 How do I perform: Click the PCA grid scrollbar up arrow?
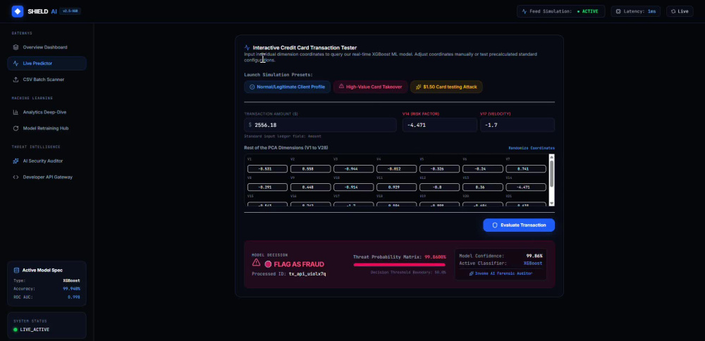click(552, 157)
